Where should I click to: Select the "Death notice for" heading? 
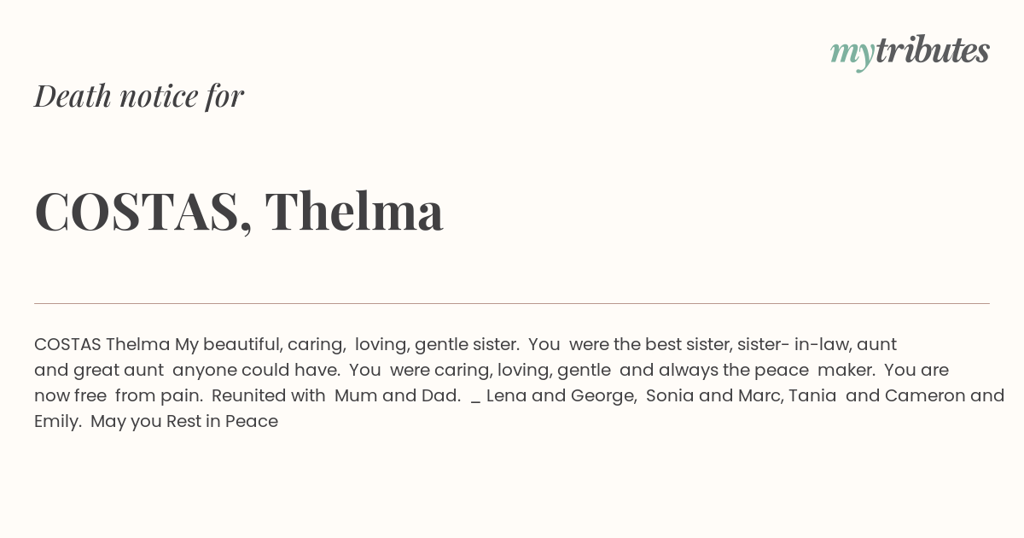[139, 96]
